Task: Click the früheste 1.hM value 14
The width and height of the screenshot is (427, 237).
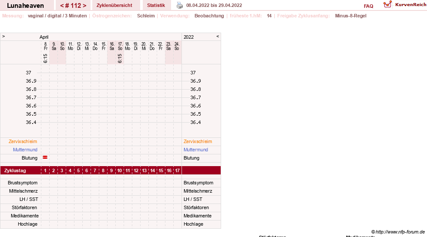Action: pos(269,16)
